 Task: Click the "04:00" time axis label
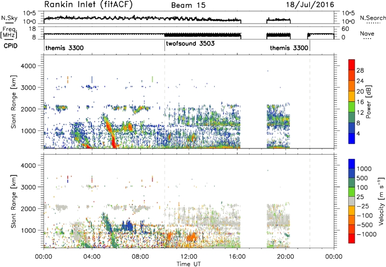coord(92,257)
